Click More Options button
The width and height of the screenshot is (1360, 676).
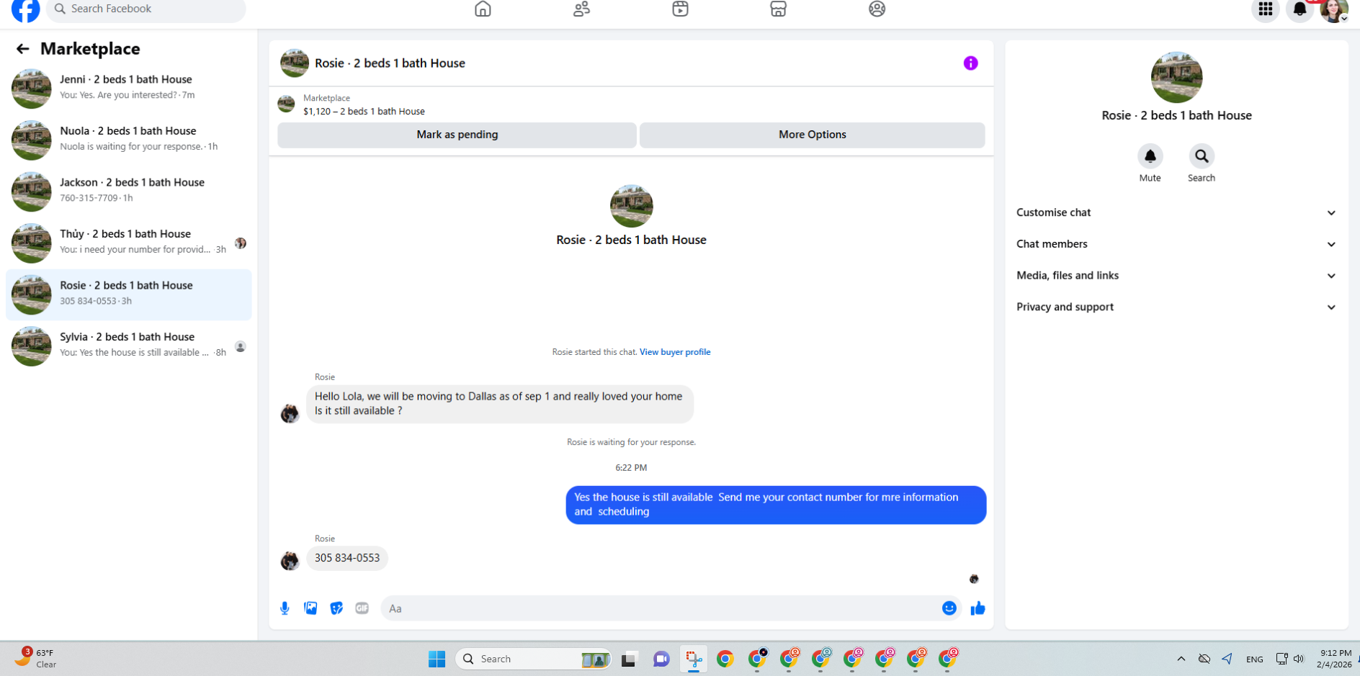(812, 135)
